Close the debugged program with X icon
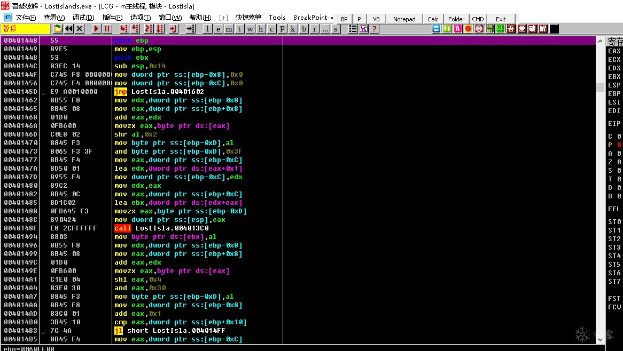Screen dimensions: 623x351 (x=80, y=29)
